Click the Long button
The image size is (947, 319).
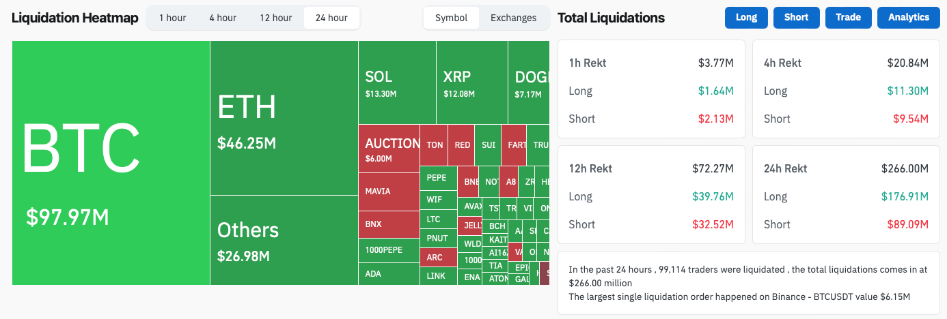click(x=746, y=18)
